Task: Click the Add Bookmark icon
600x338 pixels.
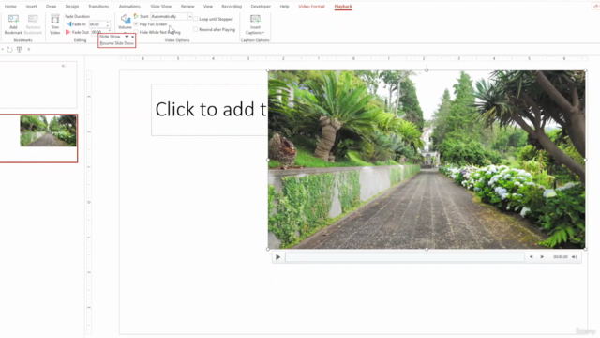Action: (x=13, y=19)
